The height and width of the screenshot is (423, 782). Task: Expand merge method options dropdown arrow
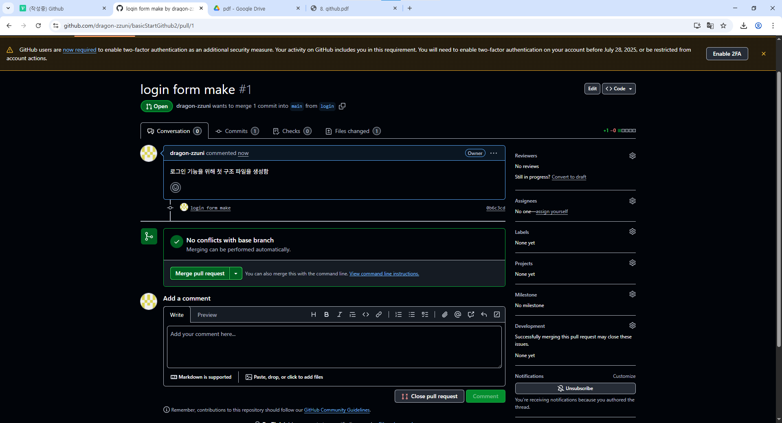[236, 274]
